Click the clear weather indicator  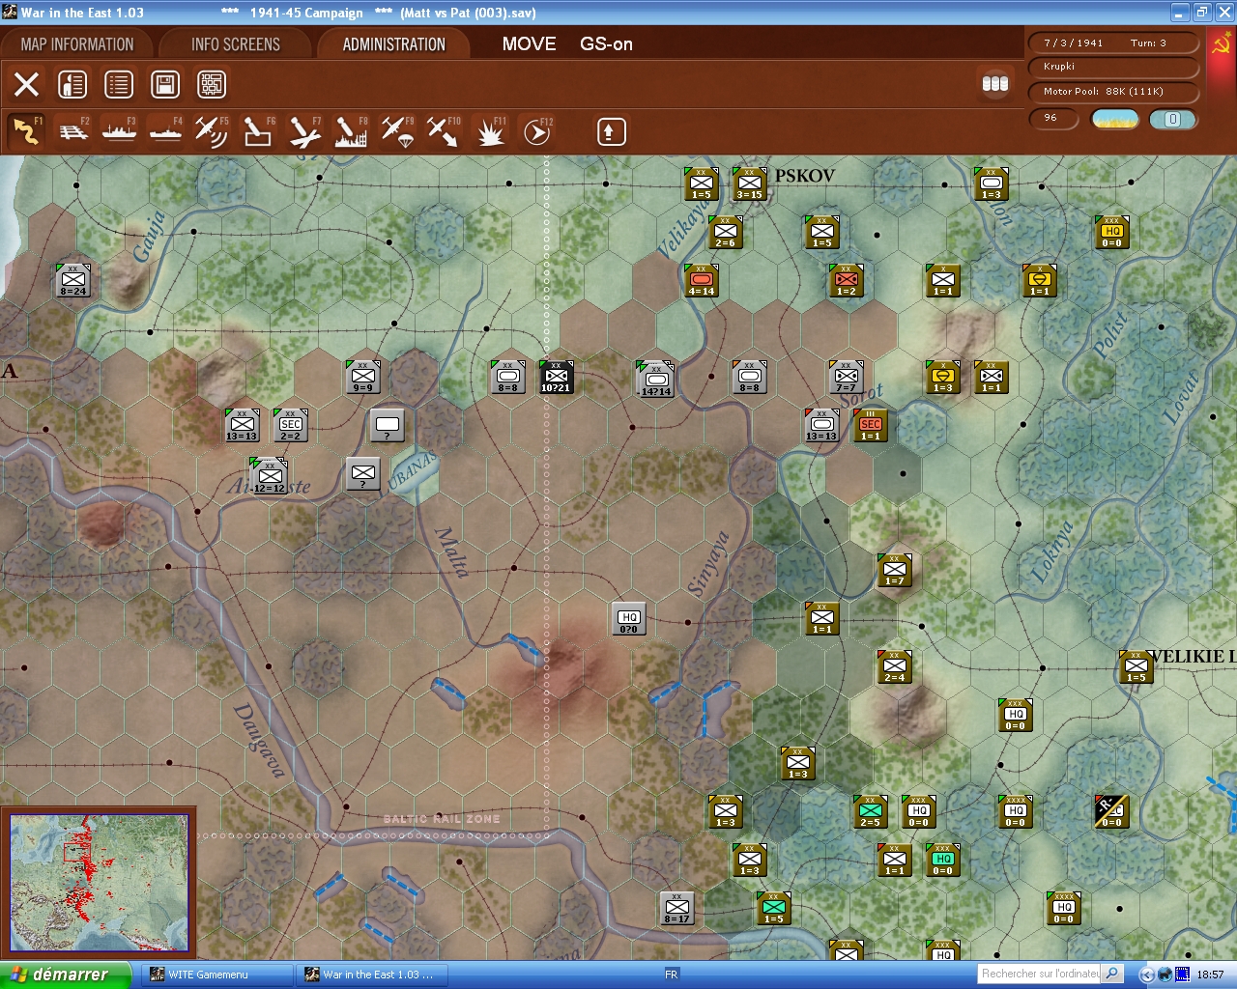(x=1114, y=119)
